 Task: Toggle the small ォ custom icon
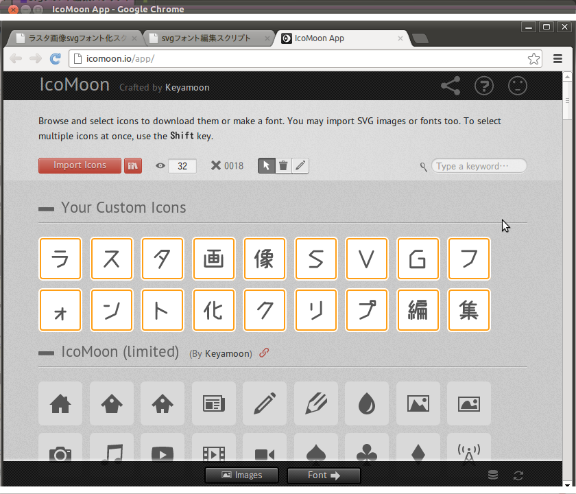60,310
